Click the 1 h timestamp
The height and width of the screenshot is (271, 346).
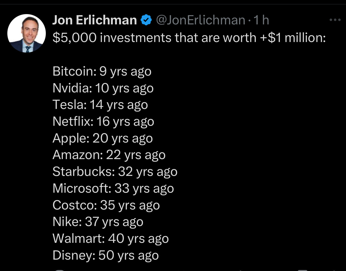[261, 20]
